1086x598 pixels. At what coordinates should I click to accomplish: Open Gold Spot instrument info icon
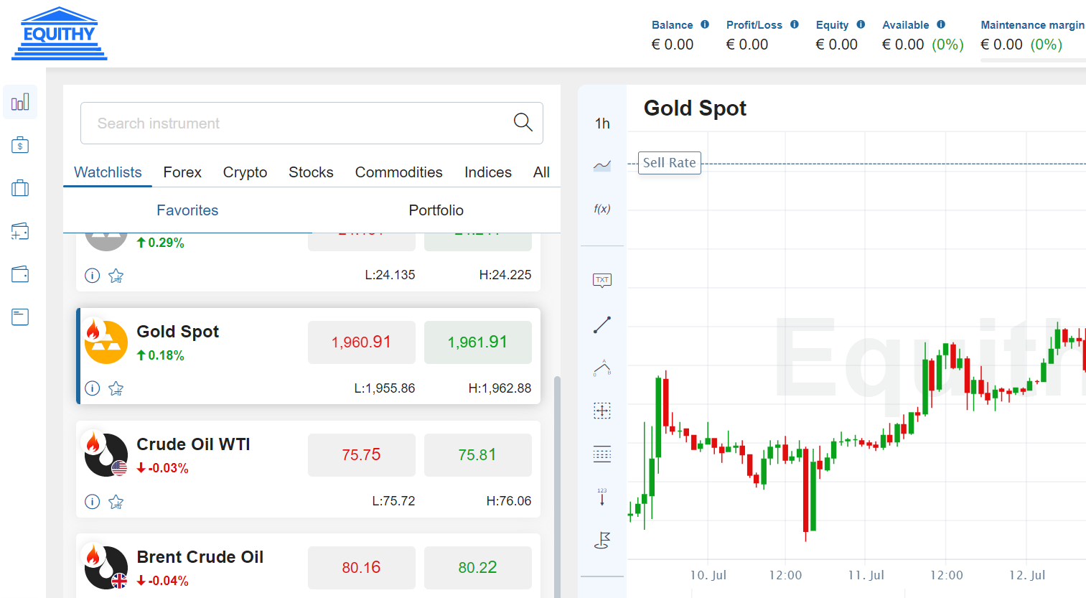93,388
